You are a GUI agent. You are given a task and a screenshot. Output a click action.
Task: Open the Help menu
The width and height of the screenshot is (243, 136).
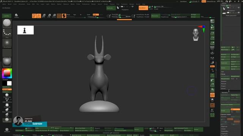(144, 4)
